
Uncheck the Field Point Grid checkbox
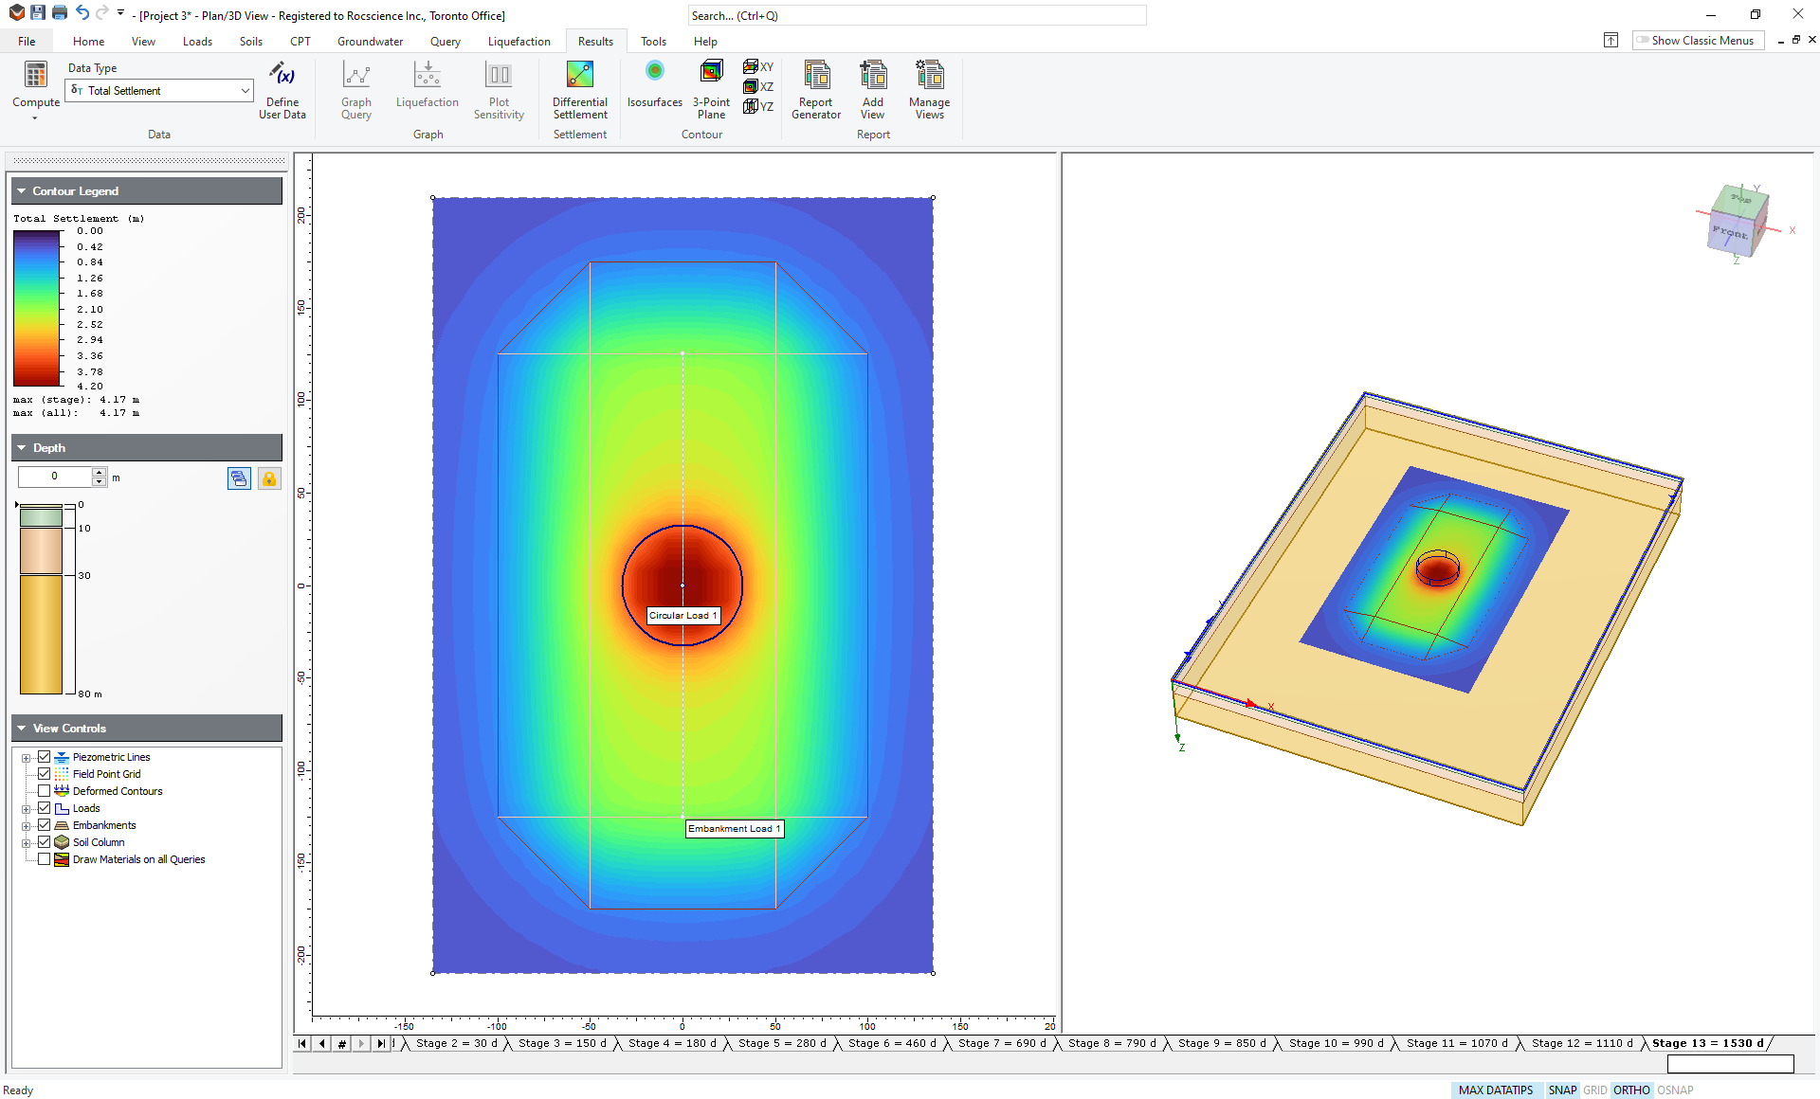(x=44, y=774)
